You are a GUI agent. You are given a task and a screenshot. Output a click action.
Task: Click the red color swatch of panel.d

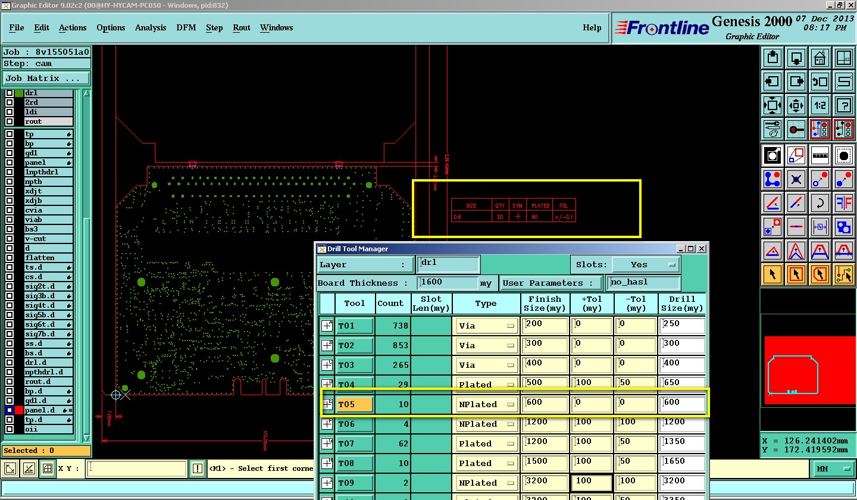tap(19, 410)
